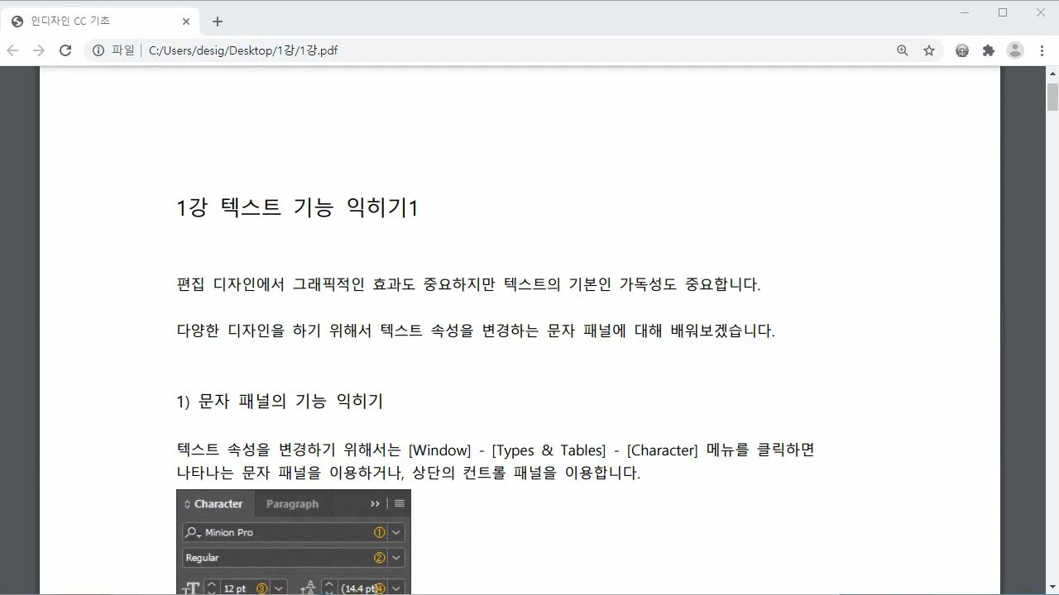Collapse the panel using the double chevron

point(376,503)
